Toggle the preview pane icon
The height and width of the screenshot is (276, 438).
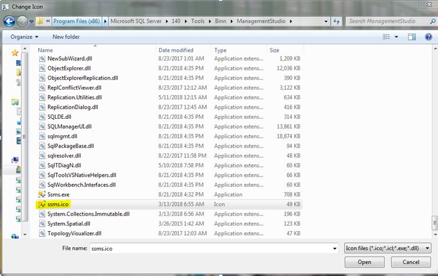[x=412, y=37]
